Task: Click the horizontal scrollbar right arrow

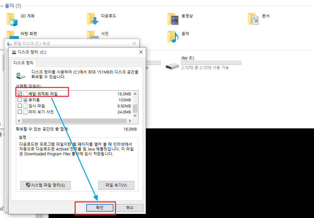Action: tap(130, 121)
